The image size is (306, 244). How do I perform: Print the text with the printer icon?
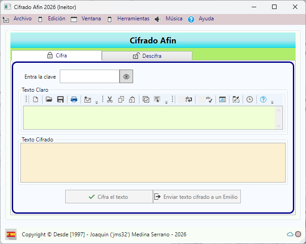tap(74, 99)
